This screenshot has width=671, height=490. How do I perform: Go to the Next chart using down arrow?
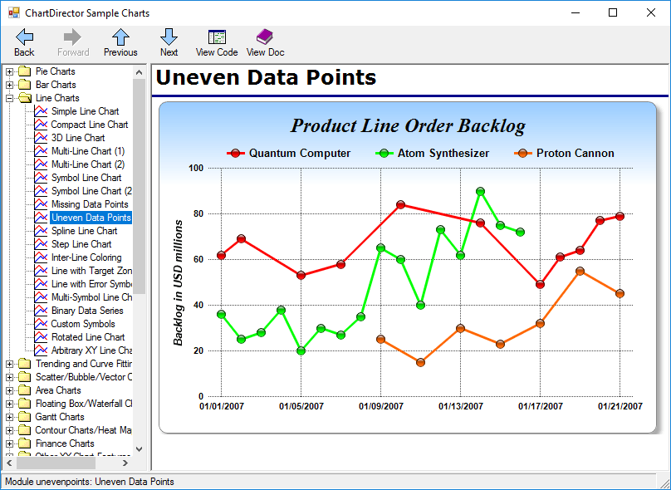(169, 37)
